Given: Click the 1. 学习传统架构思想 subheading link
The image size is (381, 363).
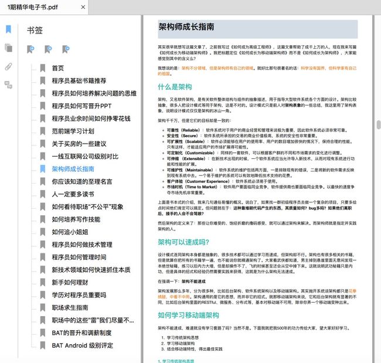Looking at the screenshot, I should coord(176,361).
